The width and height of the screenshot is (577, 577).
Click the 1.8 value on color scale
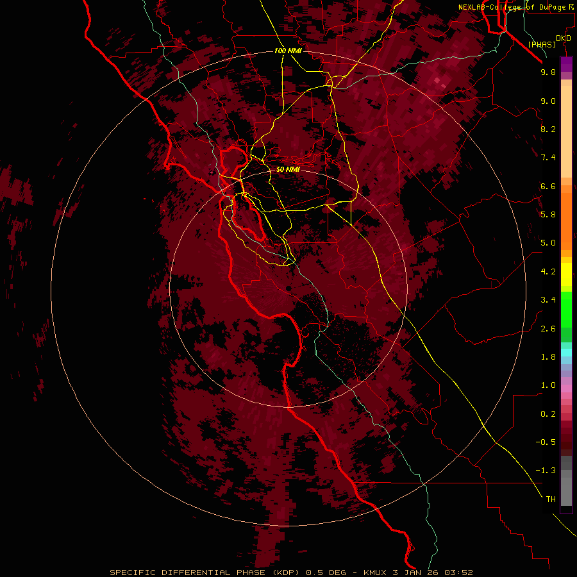coord(548,356)
